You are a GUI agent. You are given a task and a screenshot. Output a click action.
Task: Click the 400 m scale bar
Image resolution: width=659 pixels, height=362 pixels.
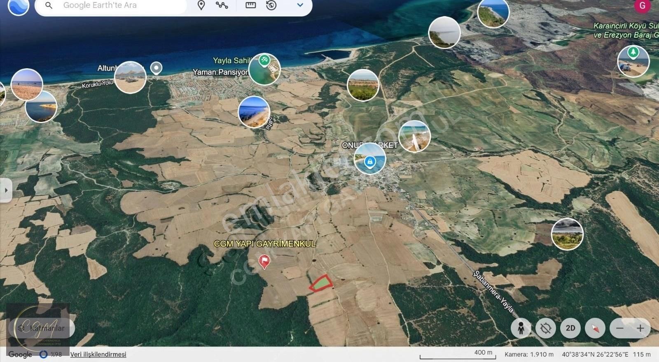pos(458,355)
